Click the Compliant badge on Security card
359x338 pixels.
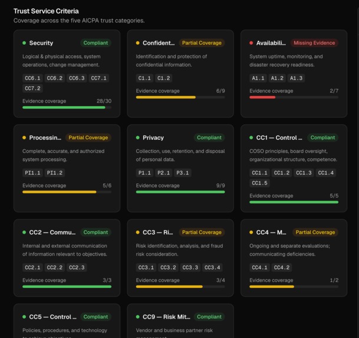(95, 43)
